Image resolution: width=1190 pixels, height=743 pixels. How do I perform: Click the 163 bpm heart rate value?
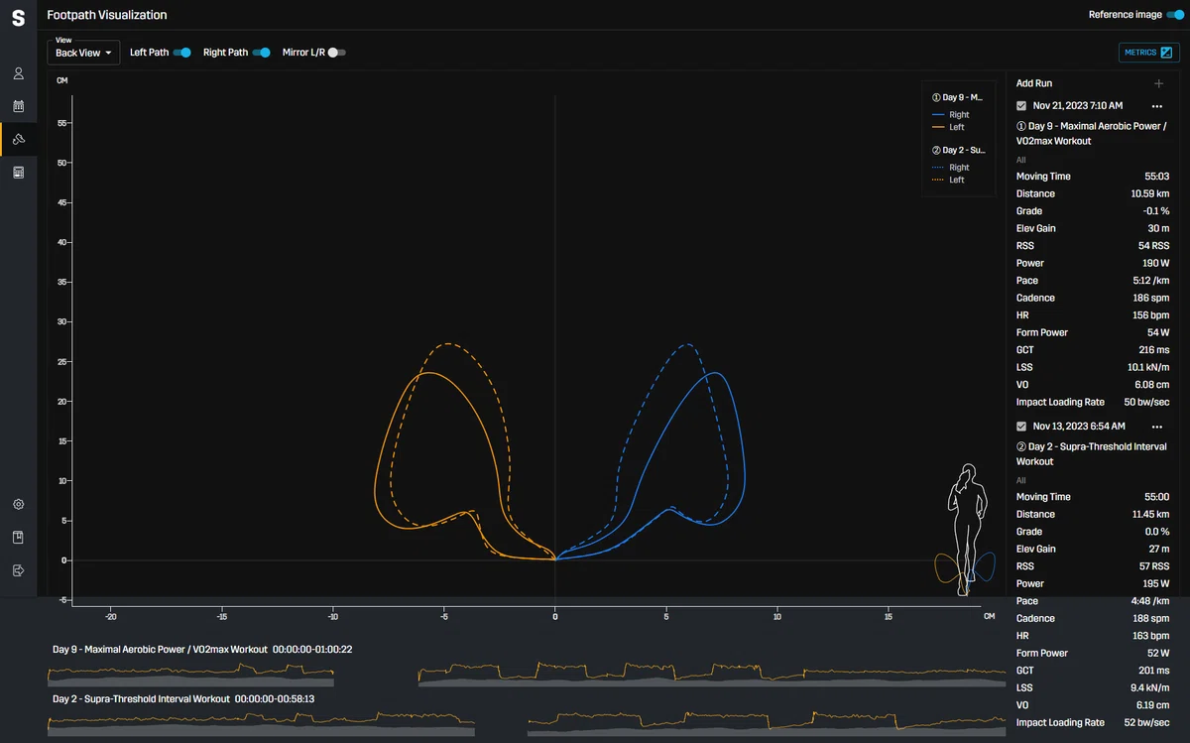[1150, 636]
